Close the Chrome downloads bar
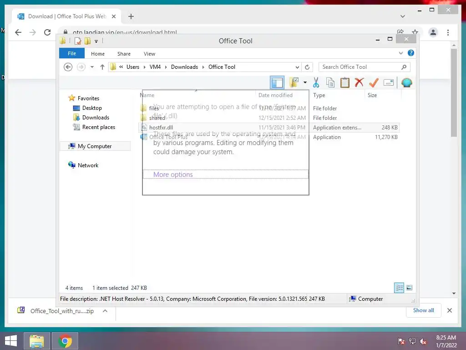466x350 pixels. [449, 310]
